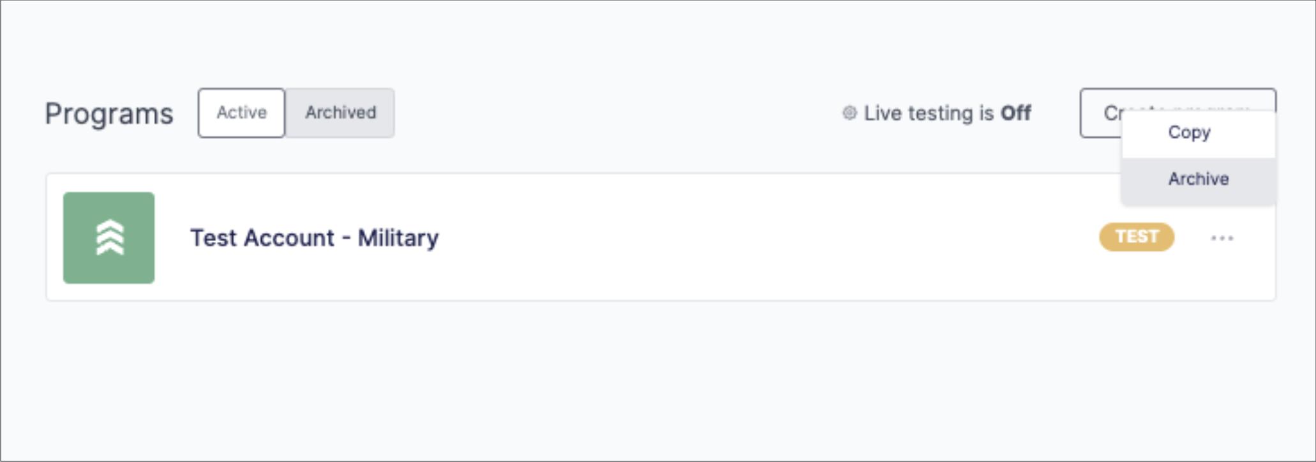Click the green chevron program icon
This screenshot has height=462, width=1316.
pos(108,237)
